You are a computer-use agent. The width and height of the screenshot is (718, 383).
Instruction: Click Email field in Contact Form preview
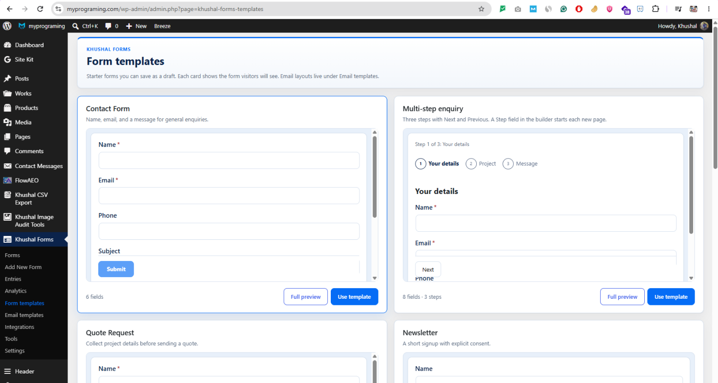(229, 196)
